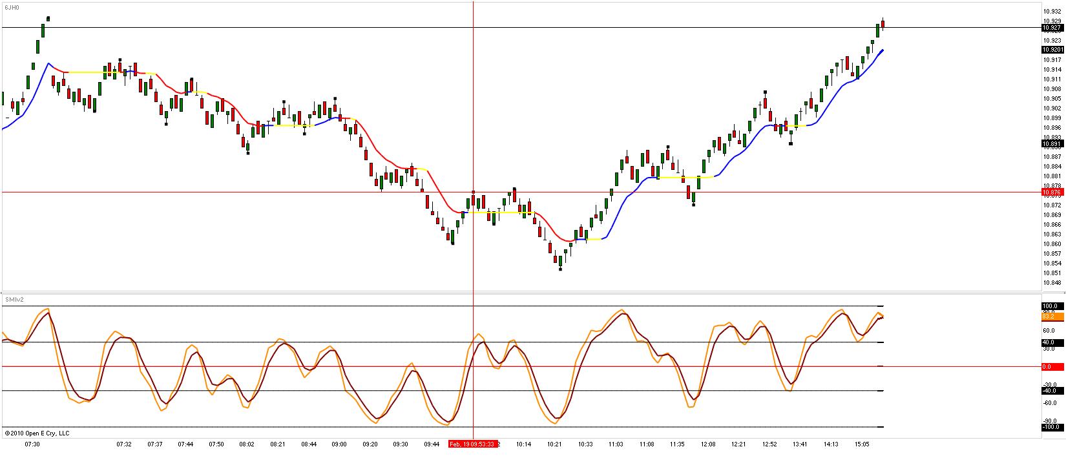Click the 12:08 time axis label
1066x458 pixels.
point(708,444)
